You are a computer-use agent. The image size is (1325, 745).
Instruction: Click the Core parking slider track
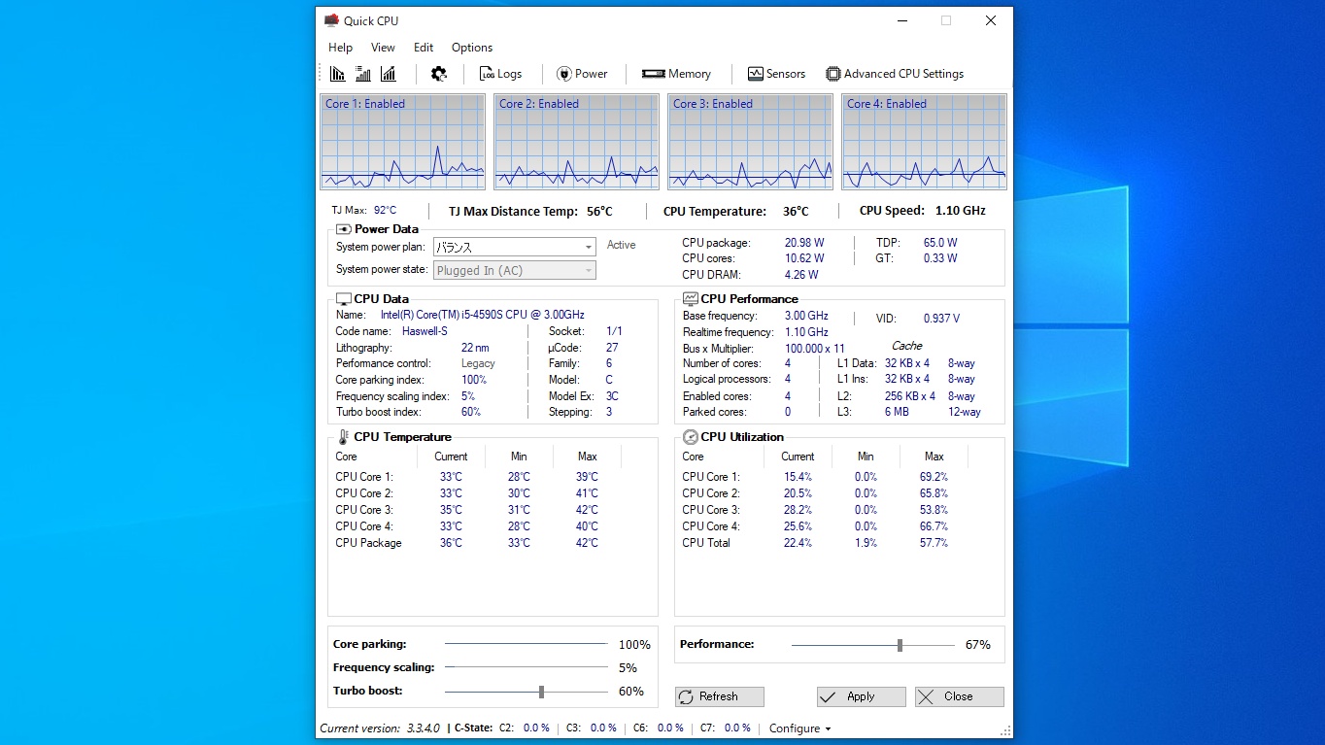point(526,644)
